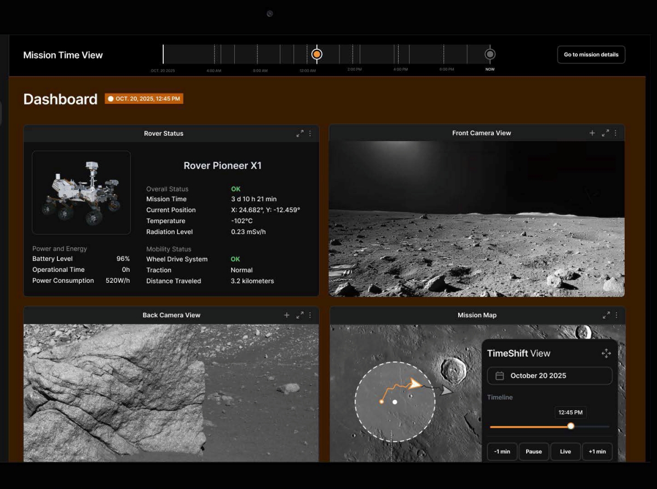Click Go to mission details button

591,55
